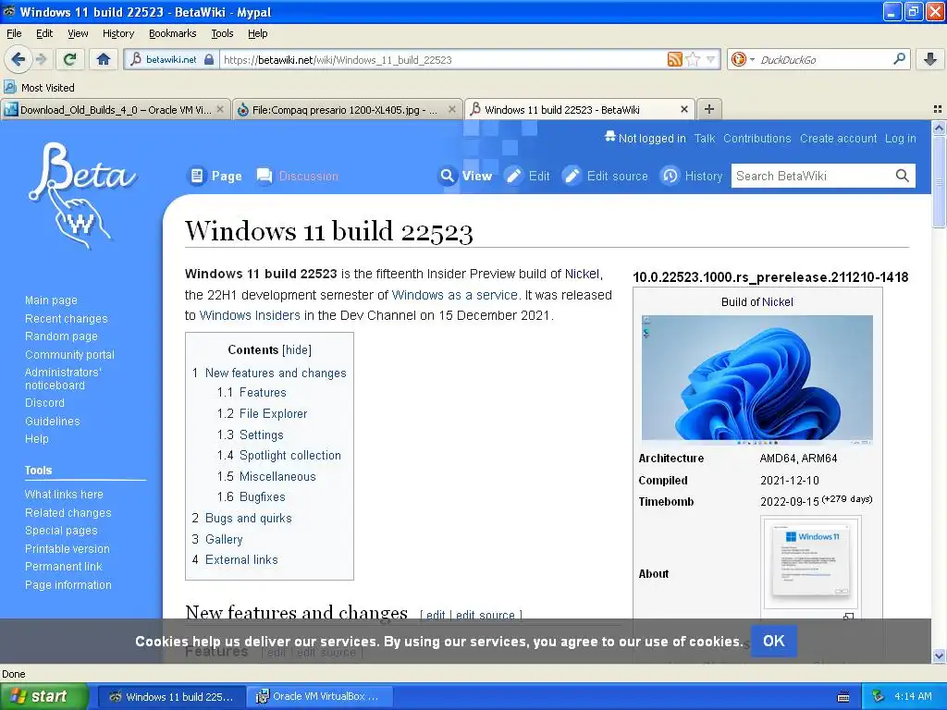Open the Help menu
The height and width of the screenshot is (710, 947).
point(257,33)
